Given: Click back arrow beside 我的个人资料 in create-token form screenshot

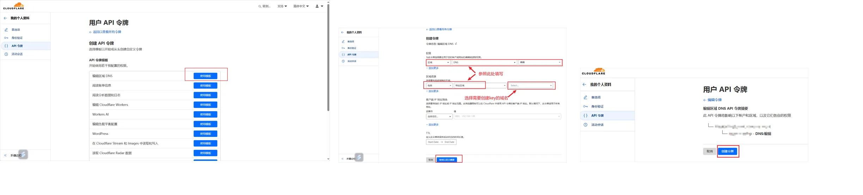Looking at the screenshot, I should click(x=342, y=32).
